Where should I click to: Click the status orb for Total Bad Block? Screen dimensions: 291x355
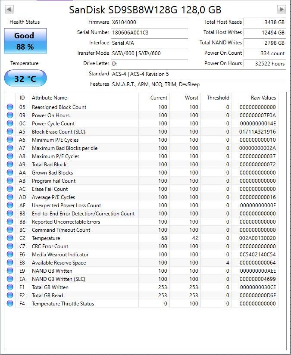[10, 164]
